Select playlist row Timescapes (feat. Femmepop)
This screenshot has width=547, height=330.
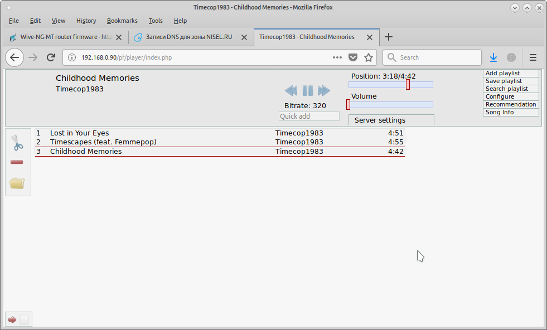click(220, 142)
